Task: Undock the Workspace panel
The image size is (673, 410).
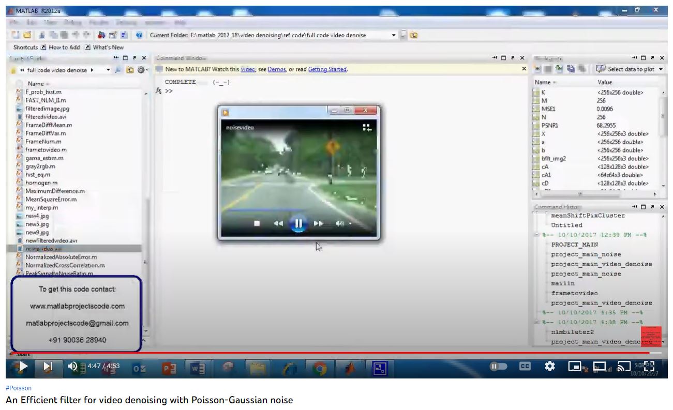Action: 652,58
